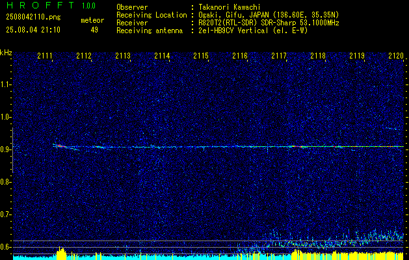Click the meteor label
This screenshot has width=409, height=260.
(92, 20)
